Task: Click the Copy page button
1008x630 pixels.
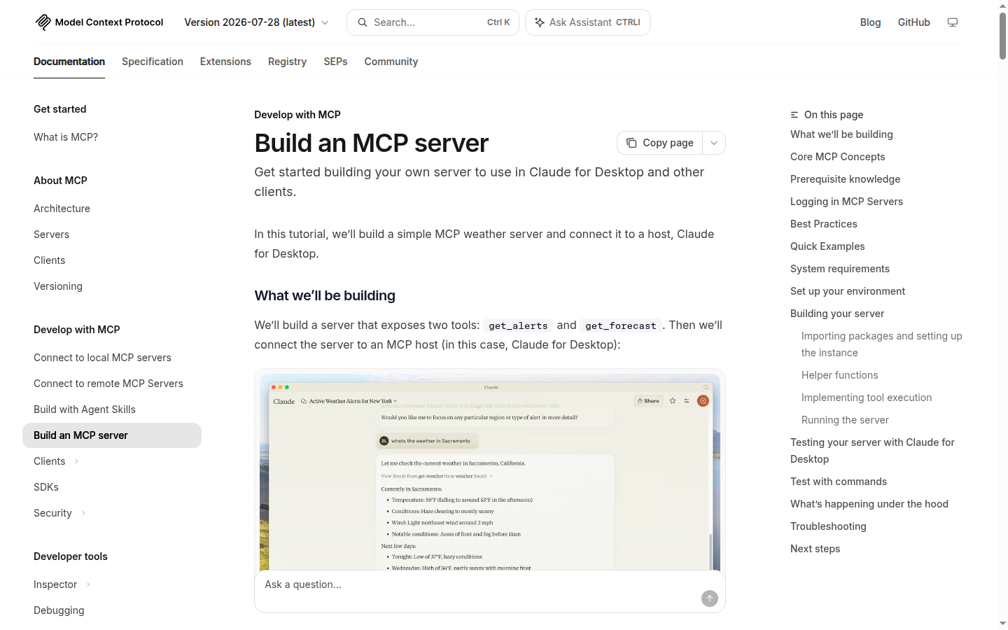Action: coord(659,143)
